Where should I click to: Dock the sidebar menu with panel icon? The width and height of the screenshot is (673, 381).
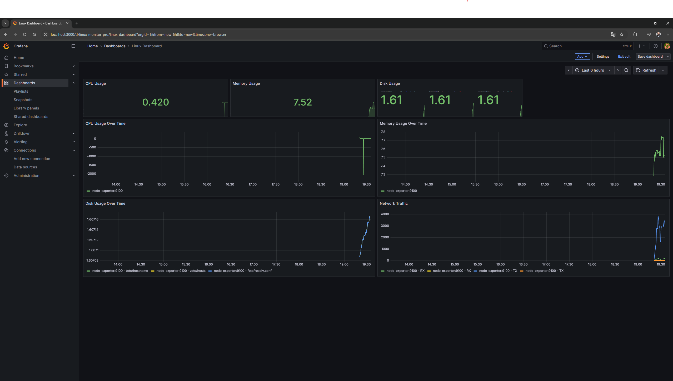pyautogui.click(x=73, y=46)
